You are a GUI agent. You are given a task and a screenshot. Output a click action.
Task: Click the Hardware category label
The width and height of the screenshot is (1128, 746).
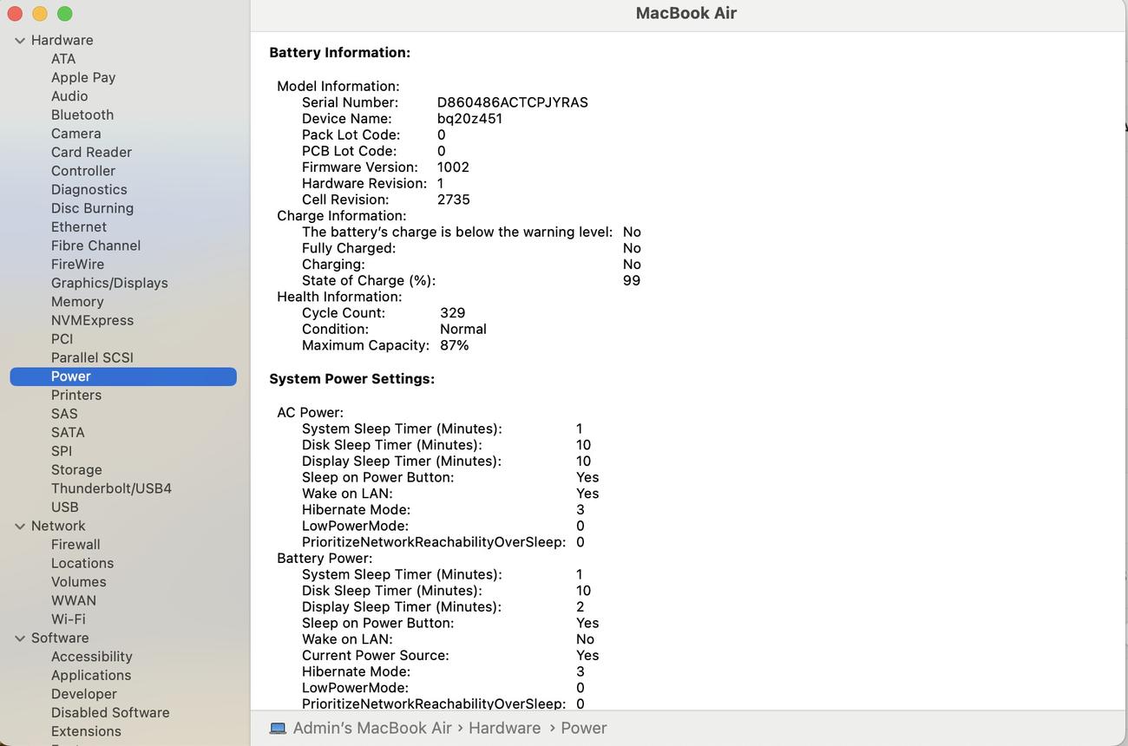(x=62, y=40)
